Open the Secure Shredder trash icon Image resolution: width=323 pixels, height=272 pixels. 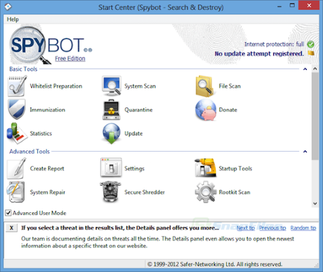pyautogui.click(x=111, y=192)
